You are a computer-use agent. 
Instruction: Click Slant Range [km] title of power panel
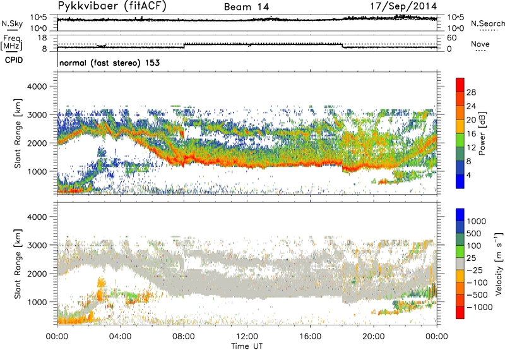pyautogui.click(x=18, y=134)
